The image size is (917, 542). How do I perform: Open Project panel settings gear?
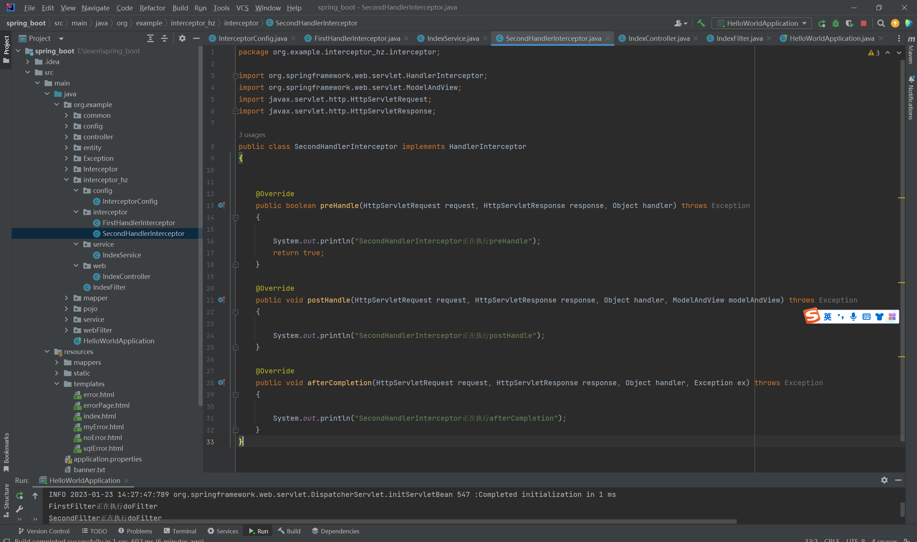[x=182, y=38]
